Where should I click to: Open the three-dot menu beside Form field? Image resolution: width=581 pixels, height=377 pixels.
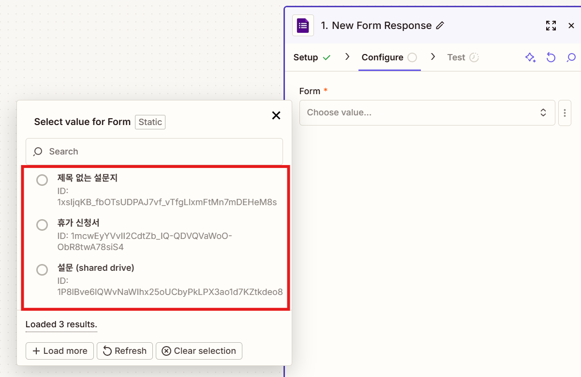pyautogui.click(x=565, y=112)
